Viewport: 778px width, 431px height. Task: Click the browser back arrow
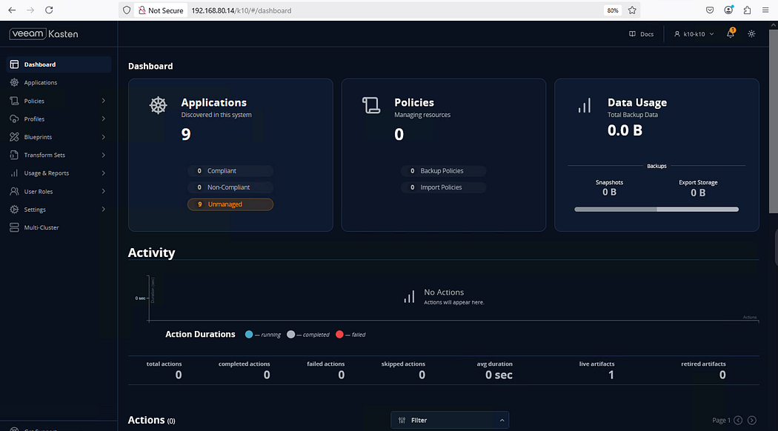(12, 10)
